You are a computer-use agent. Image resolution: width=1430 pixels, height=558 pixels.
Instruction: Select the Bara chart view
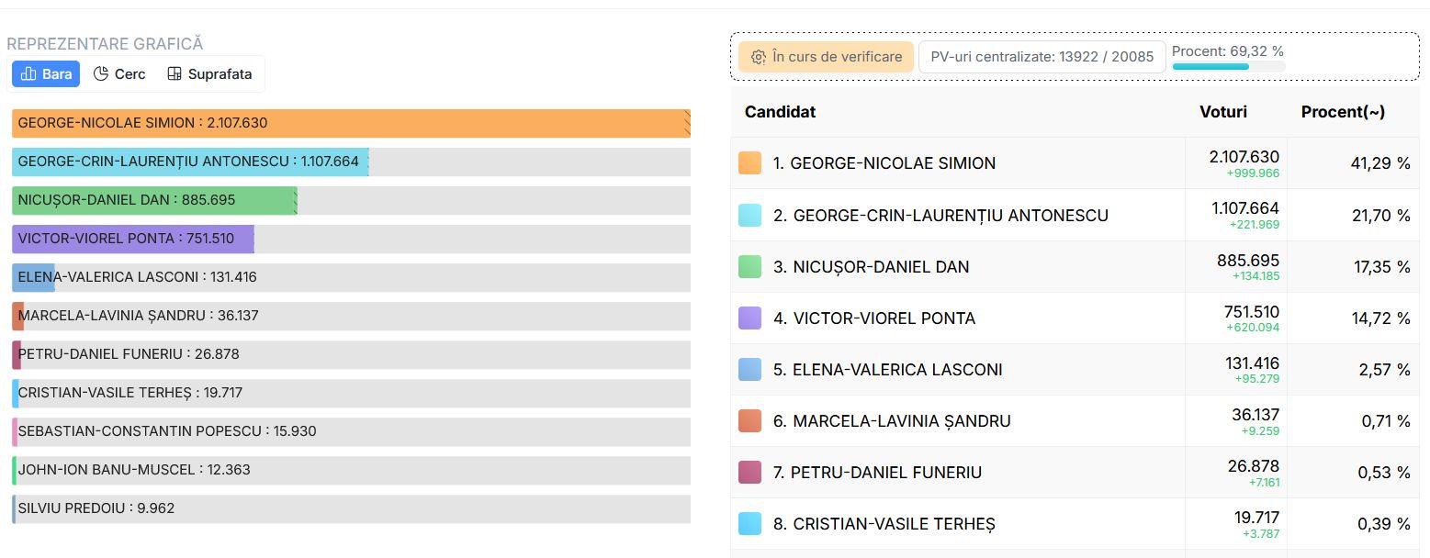point(46,74)
